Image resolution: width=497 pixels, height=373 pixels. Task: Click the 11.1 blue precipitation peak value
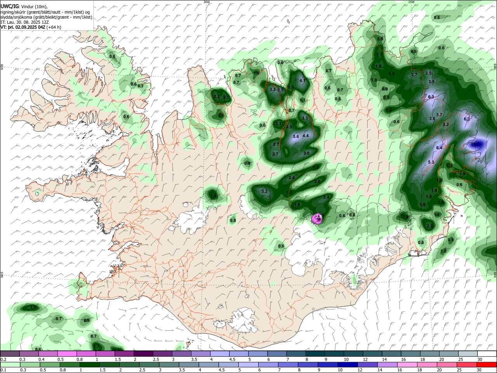click(x=476, y=145)
